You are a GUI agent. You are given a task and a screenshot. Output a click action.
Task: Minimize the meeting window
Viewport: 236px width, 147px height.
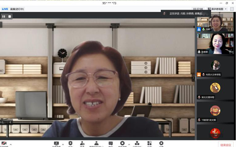coord(221,3)
